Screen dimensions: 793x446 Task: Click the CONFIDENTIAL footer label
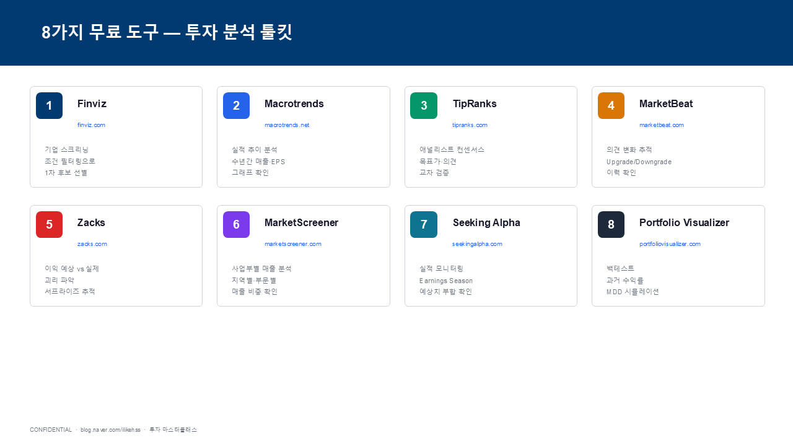(x=51, y=430)
